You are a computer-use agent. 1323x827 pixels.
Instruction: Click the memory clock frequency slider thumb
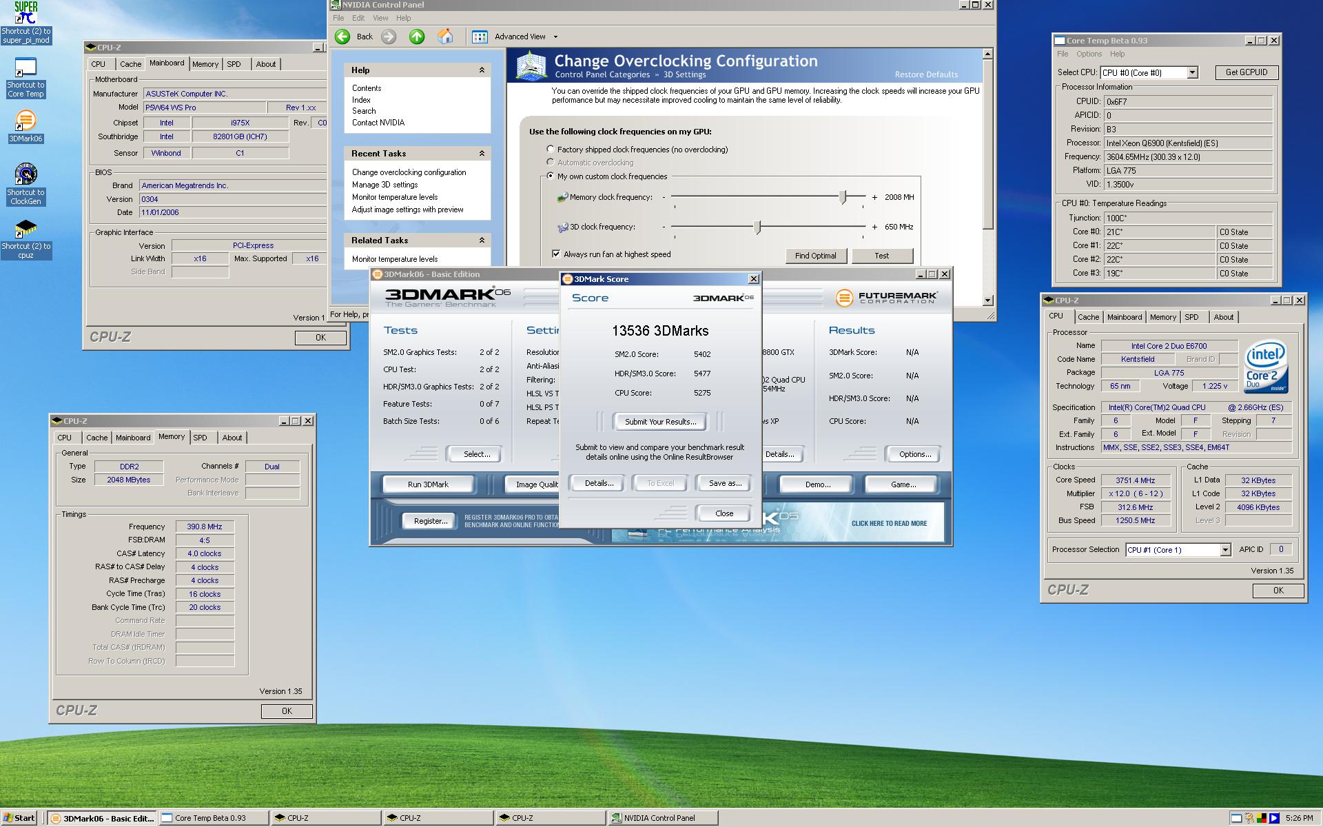click(843, 197)
